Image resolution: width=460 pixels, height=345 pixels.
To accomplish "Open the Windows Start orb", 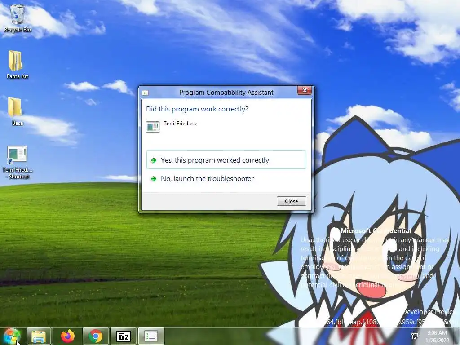I will [12, 336].
